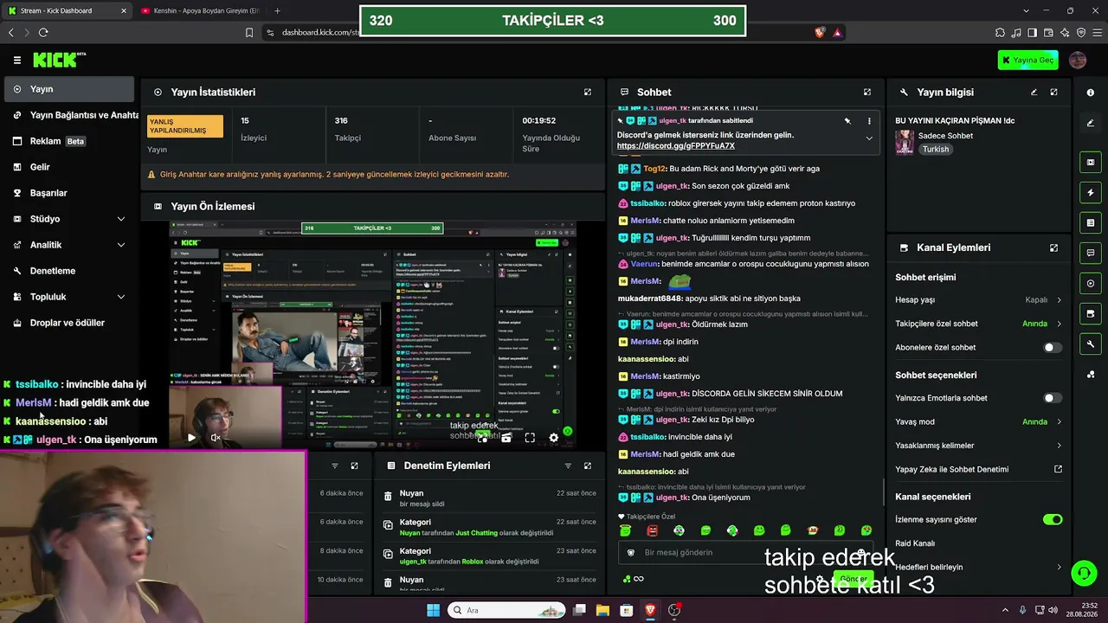Toggle Yalnızca Emotlarla sohbet switch
This screenshot has width=1108, height=623.
tap(1053, 398)
